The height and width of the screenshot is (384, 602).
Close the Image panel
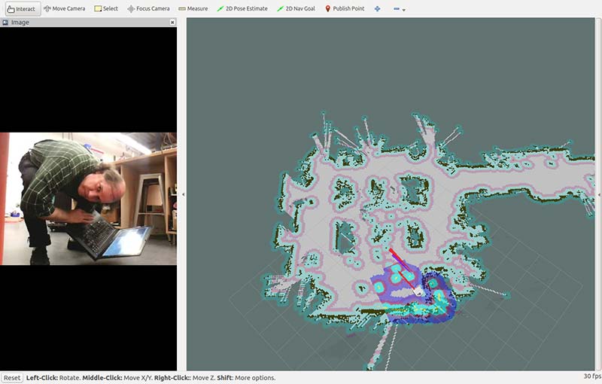coord(172,23)
